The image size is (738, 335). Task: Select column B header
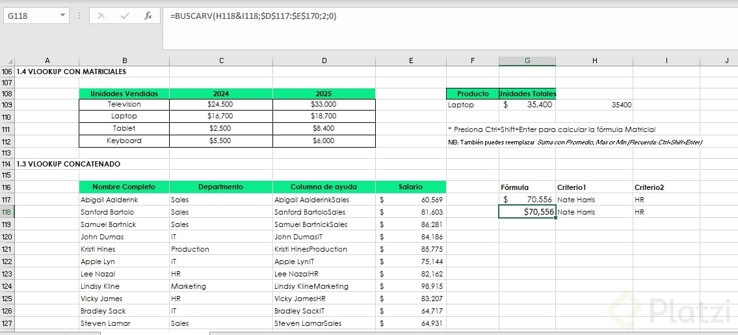tap(124, 60)
